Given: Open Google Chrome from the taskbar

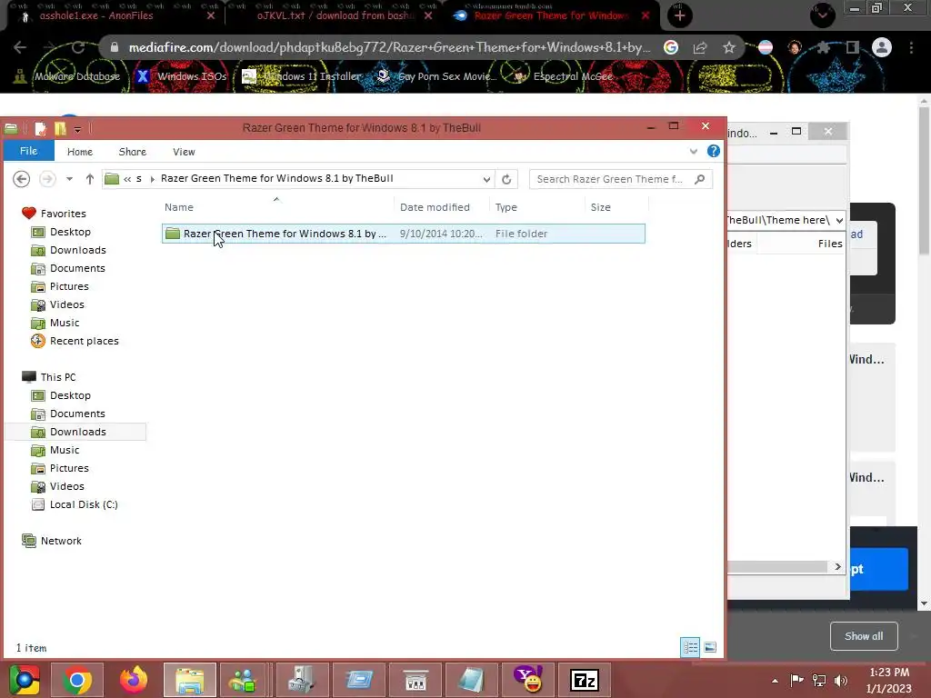Looking at the screenshot, I should pos(76,680).
